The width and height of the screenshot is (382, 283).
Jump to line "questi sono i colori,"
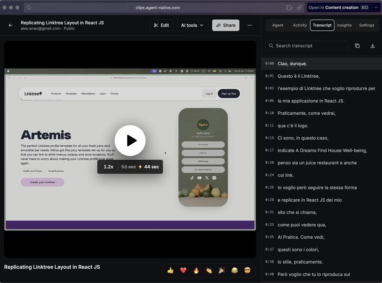tap(322, 250)
